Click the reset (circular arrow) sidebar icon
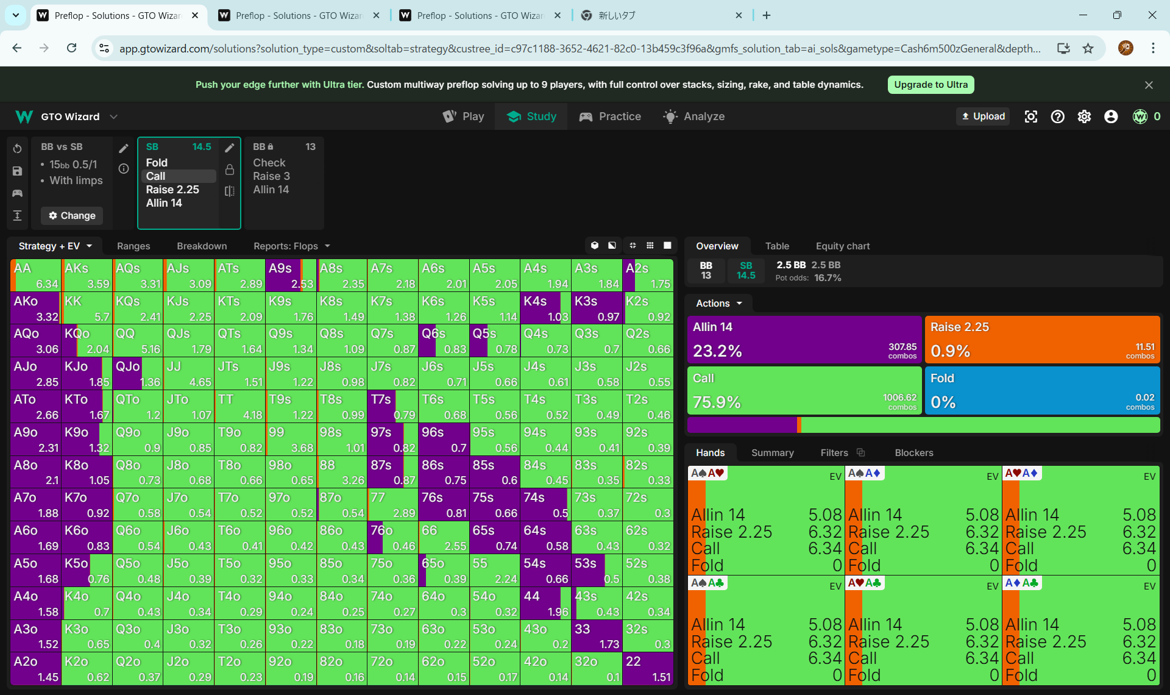The height and width of the screenshot is (695, 1170). click(x=17, y=149)
